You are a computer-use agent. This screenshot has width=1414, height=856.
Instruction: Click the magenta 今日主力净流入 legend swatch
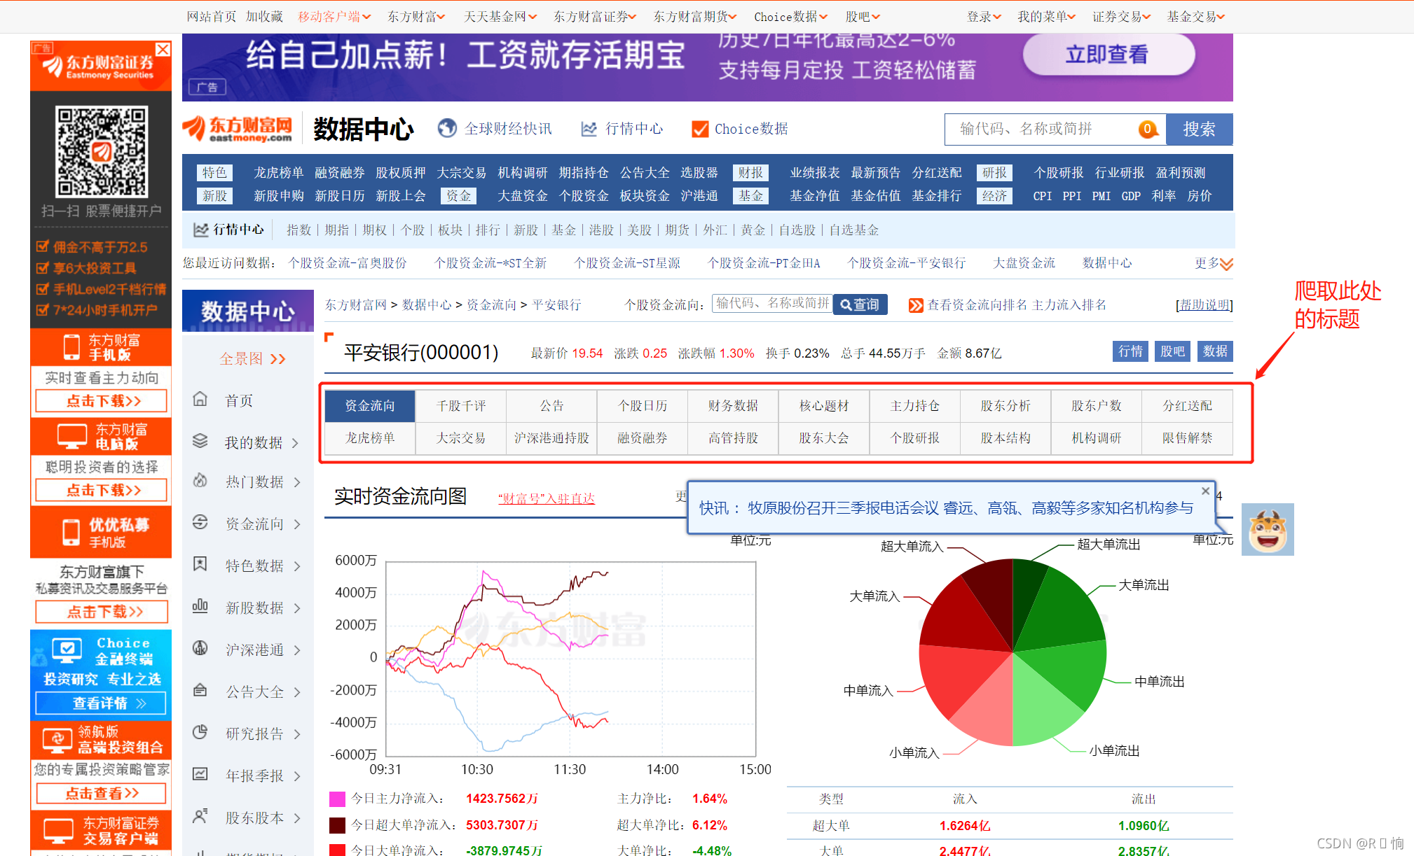[x=337, y=799]
